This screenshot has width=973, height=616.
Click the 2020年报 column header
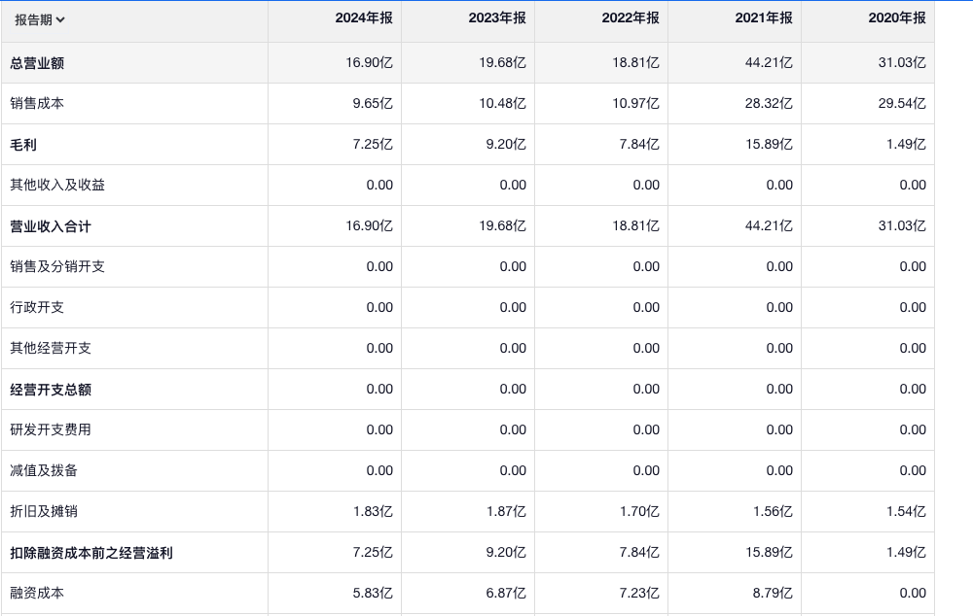coord(897,18)
